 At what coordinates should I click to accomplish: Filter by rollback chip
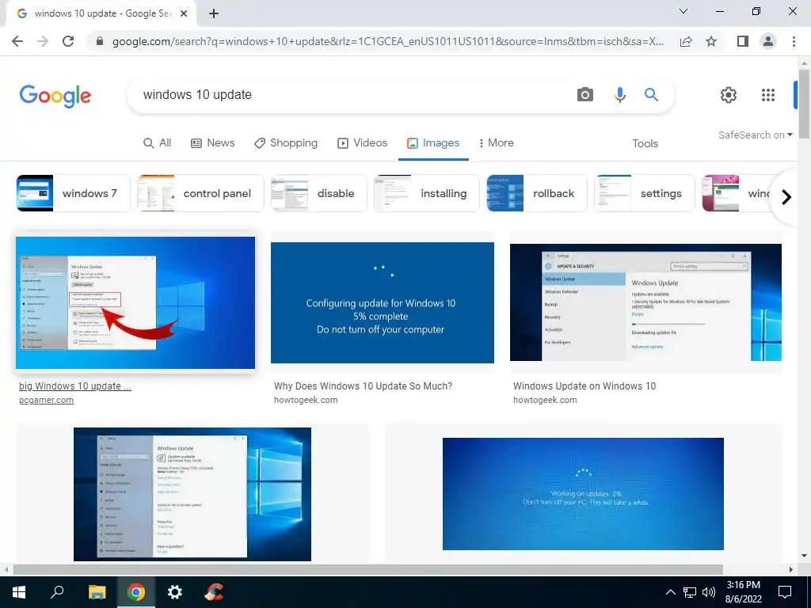point(537,193)
